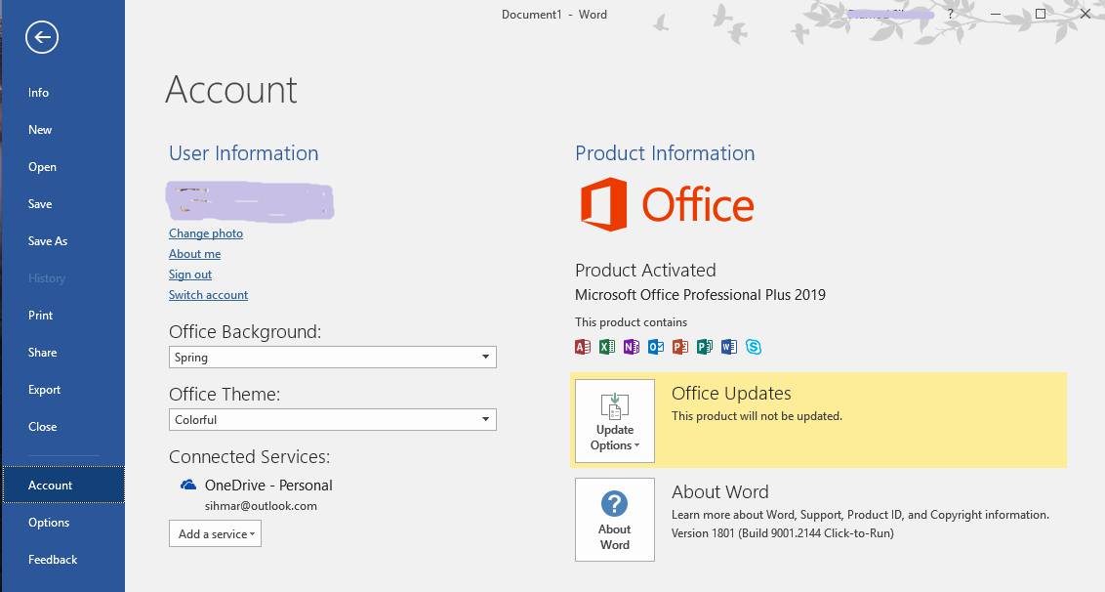
Task: Click the Excel icon under product contains
Action: pyautogui.click(x=607, y=347)
